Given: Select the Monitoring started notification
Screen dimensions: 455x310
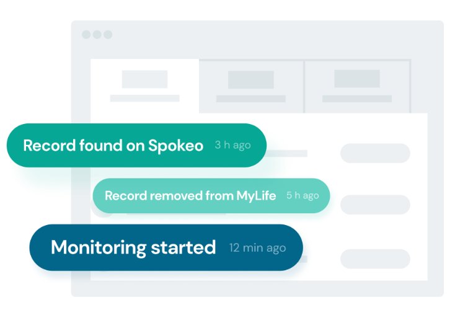Looking at the screenshot, I should pos(133,247).
